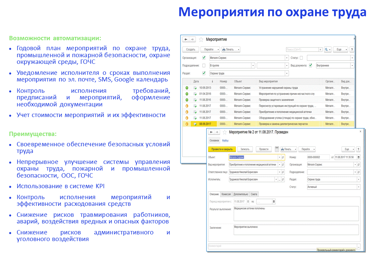Click sort arrow in Дата column header
Image resolution: width=374 pixels, height=264 pixels.
coord(212,81)
